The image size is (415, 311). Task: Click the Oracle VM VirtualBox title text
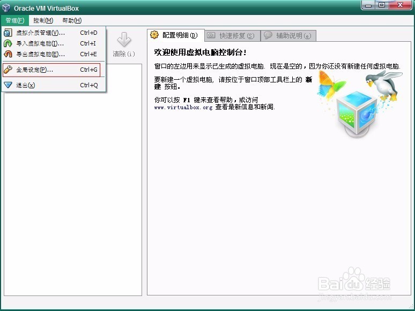[46, 9]
